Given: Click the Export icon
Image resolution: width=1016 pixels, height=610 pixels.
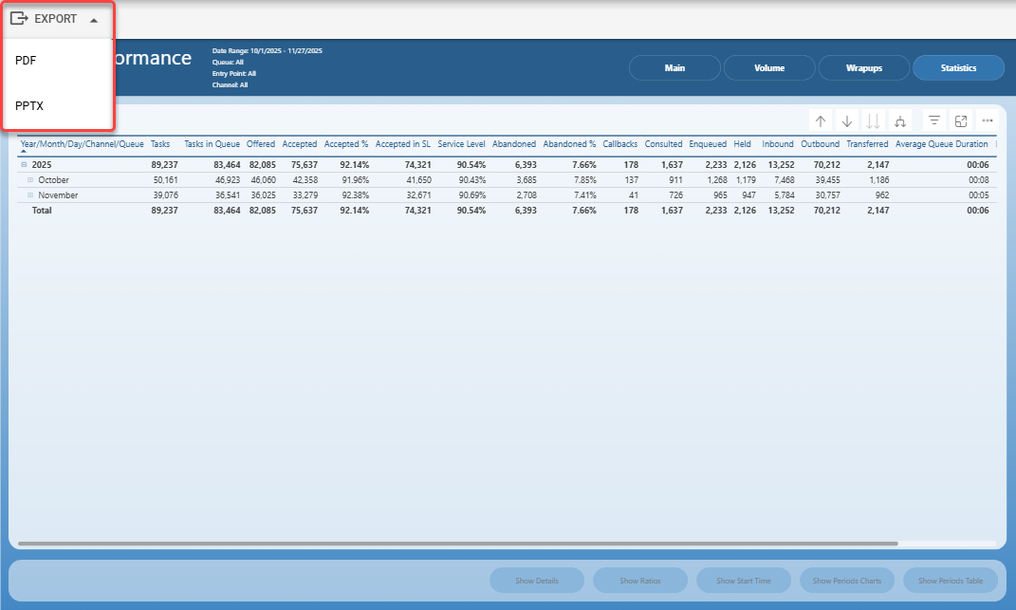Looking at the screenshot, I should [x=19, y=19].
